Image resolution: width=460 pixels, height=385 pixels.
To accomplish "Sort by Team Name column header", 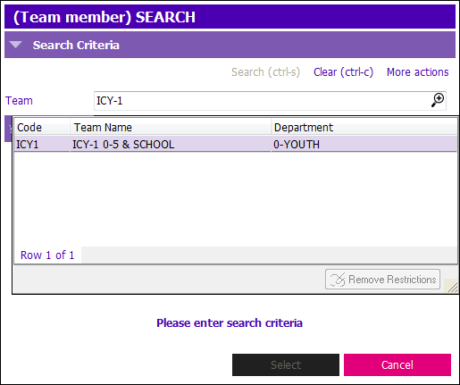I will [x=171, y=128].
